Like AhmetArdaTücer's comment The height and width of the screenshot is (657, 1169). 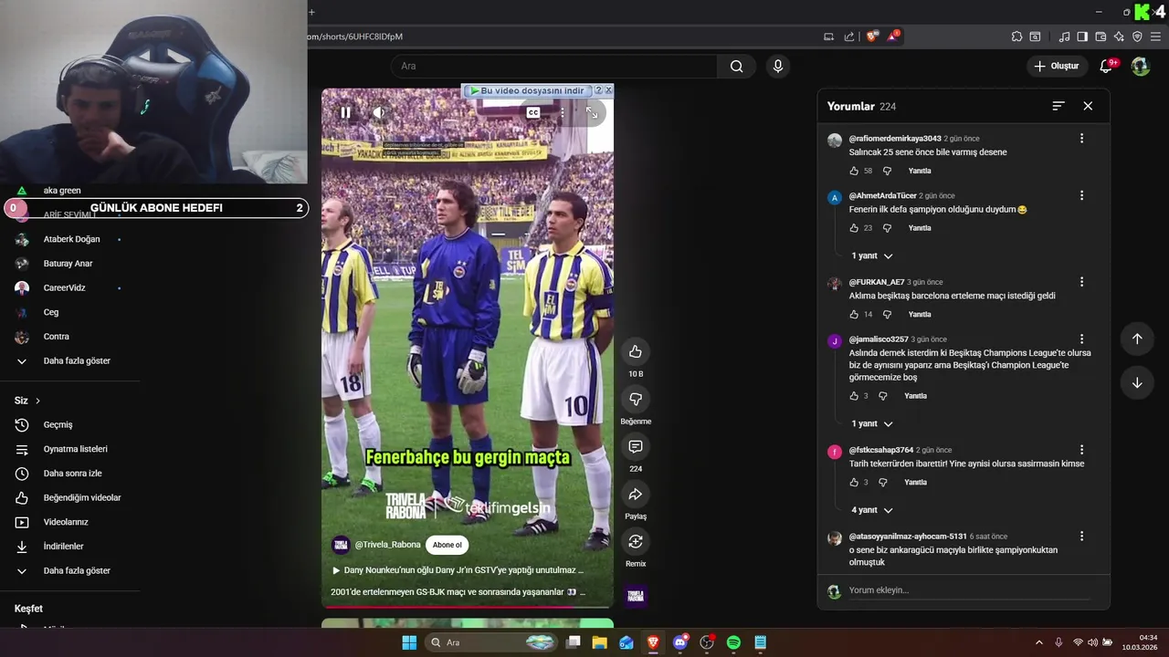(x=854, y=228)
